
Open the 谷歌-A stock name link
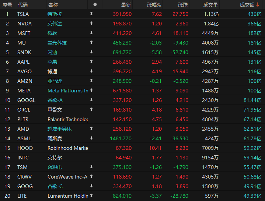pos(55,100)
